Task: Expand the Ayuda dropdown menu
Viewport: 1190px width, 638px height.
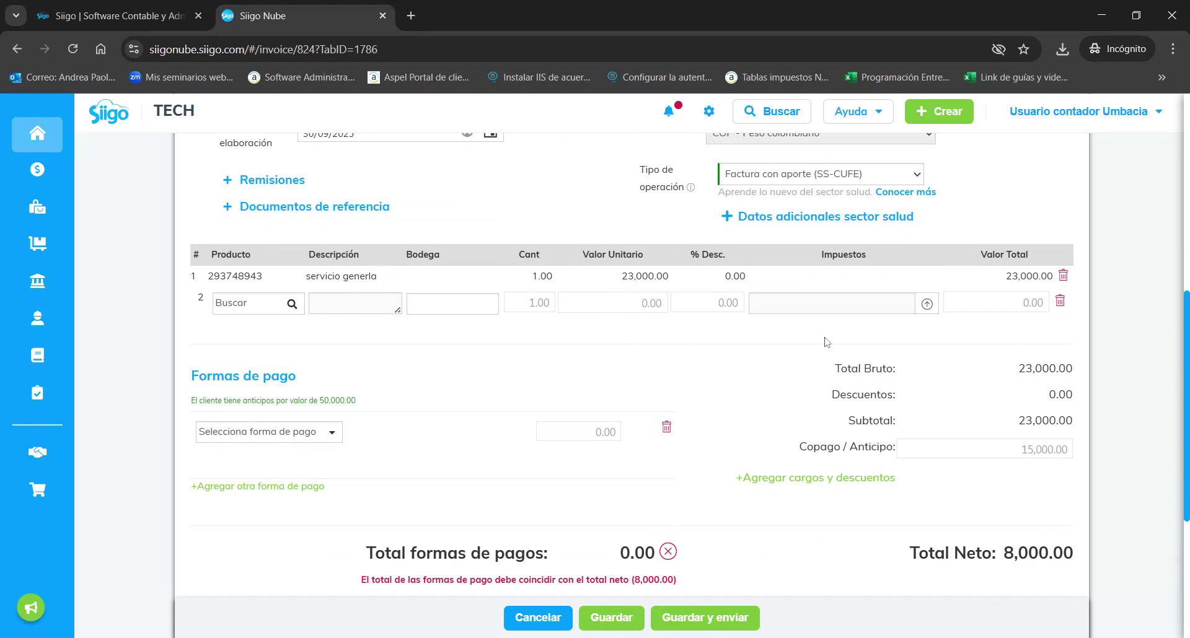Action: [x=858, y=111]
